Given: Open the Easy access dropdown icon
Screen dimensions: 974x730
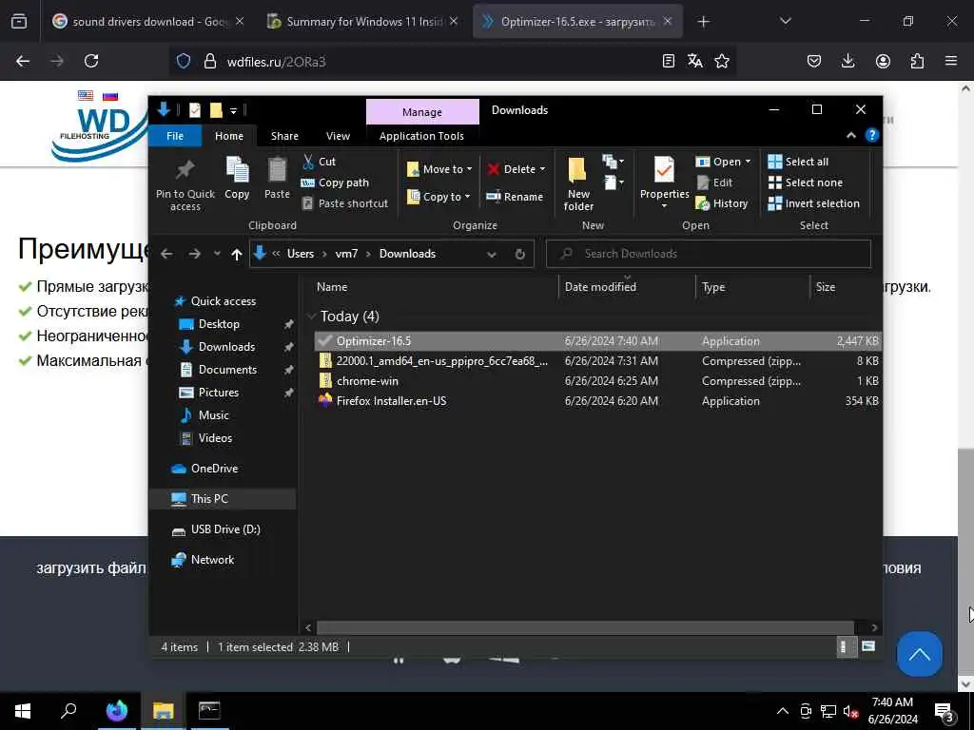Looking at the screenshot, I should coord(614,182).
